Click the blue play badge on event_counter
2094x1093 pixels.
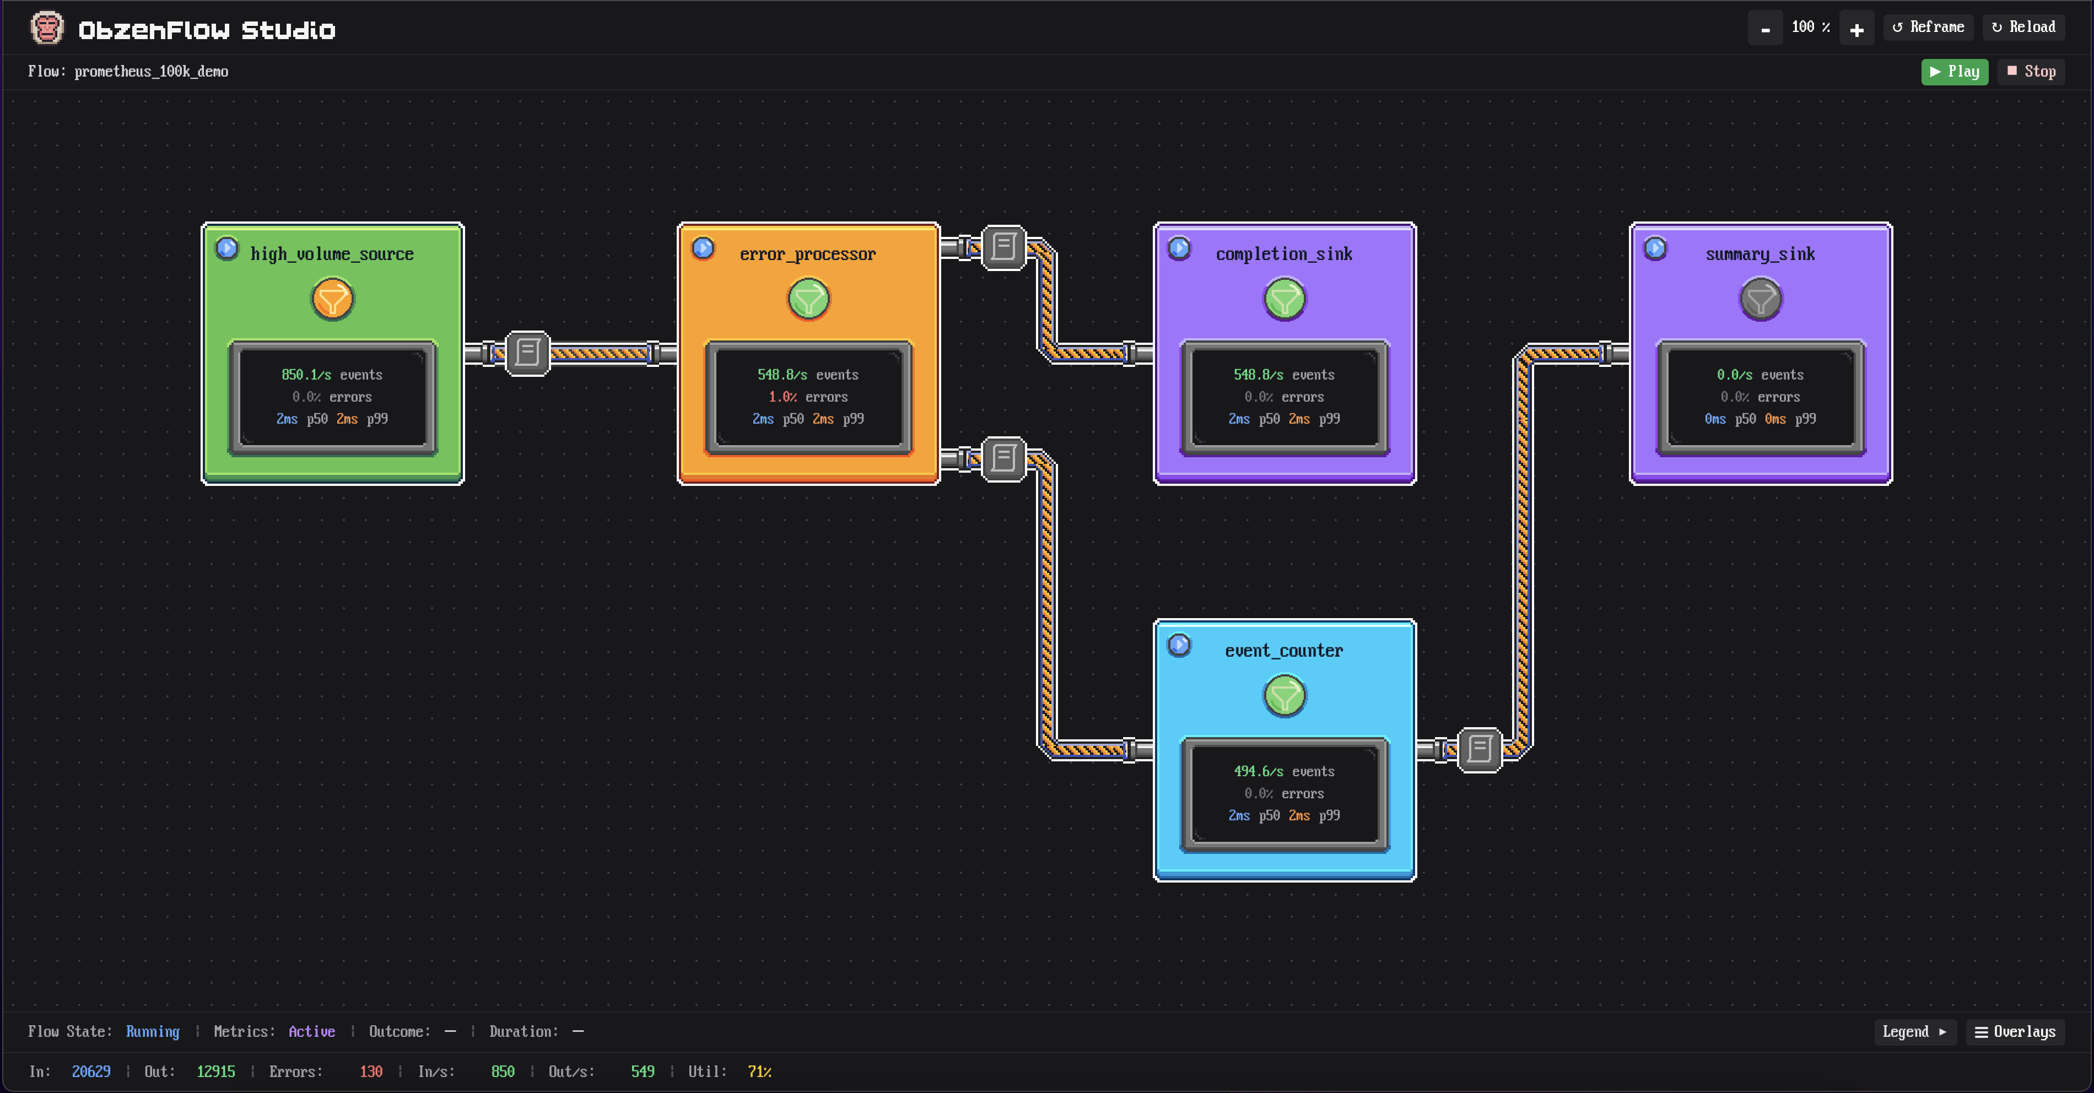pyautogui.click(x=1179, y=645)
